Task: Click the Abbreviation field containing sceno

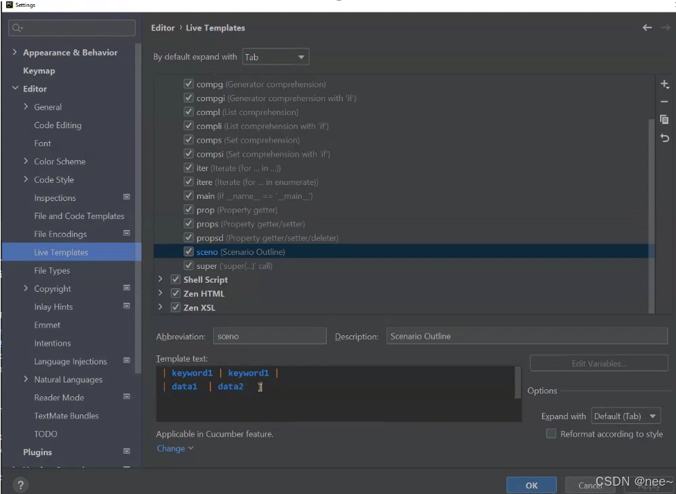Action: (x=270, y=336)
